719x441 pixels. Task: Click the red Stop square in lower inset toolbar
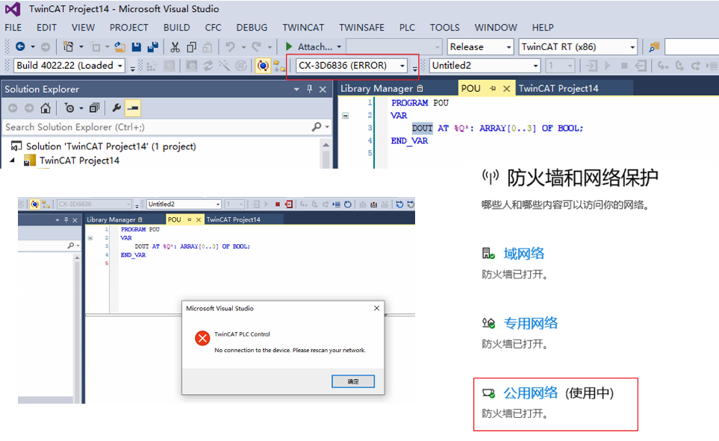pyautogui.click(x=278, y=204)
